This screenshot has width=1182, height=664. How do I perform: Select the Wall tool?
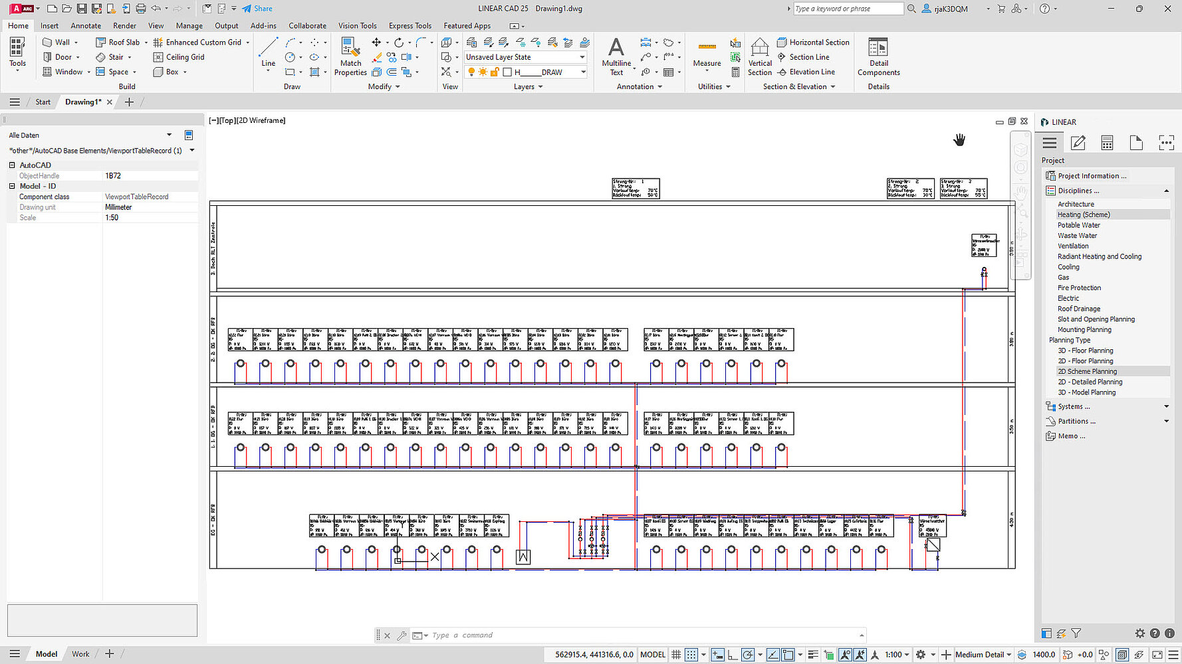57,42
